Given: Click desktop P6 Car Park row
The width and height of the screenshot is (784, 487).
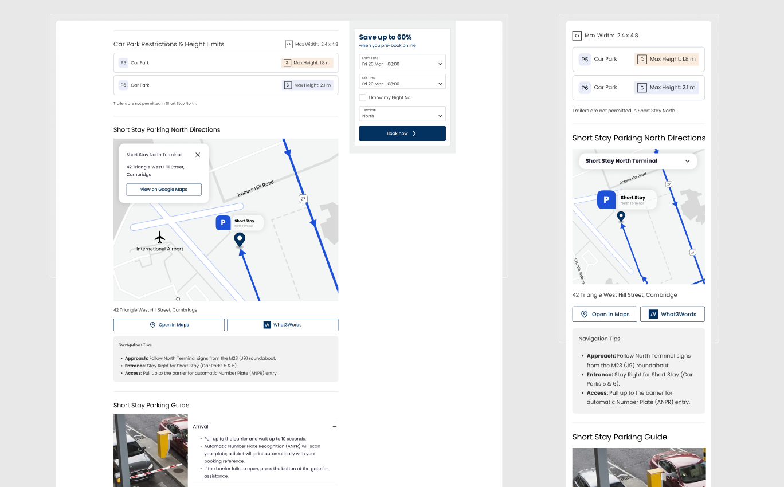Looking at the screenshot, I should click(226, 85).
